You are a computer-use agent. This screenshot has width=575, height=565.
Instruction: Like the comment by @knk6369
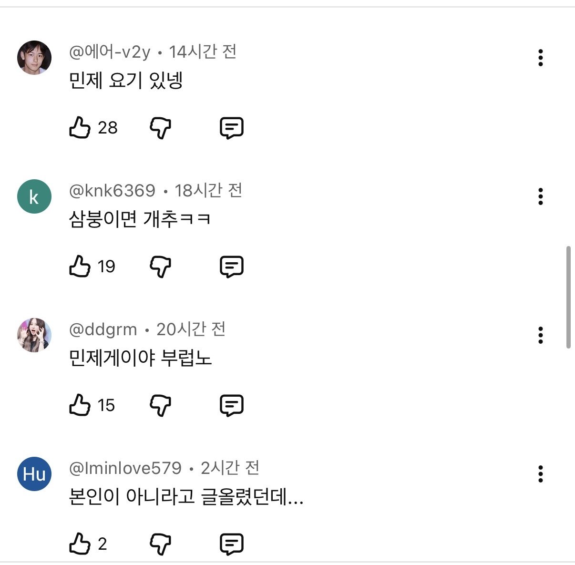[80, 266]
